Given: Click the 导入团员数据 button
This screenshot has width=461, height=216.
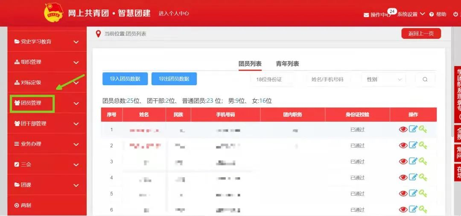Looking at the screenshot, I should [x=125, y=79].
